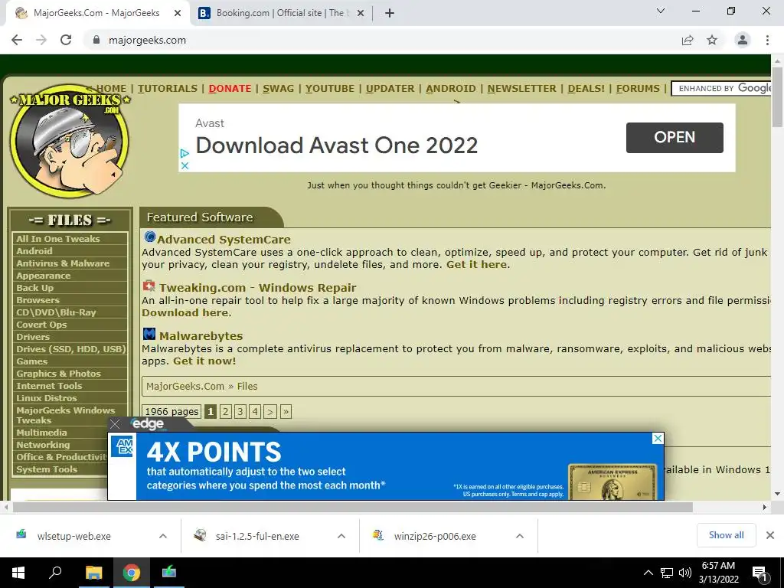Open the DONATE menu link
The height and width of the screenshot is (588, 784).
click(x=230, y=89)
